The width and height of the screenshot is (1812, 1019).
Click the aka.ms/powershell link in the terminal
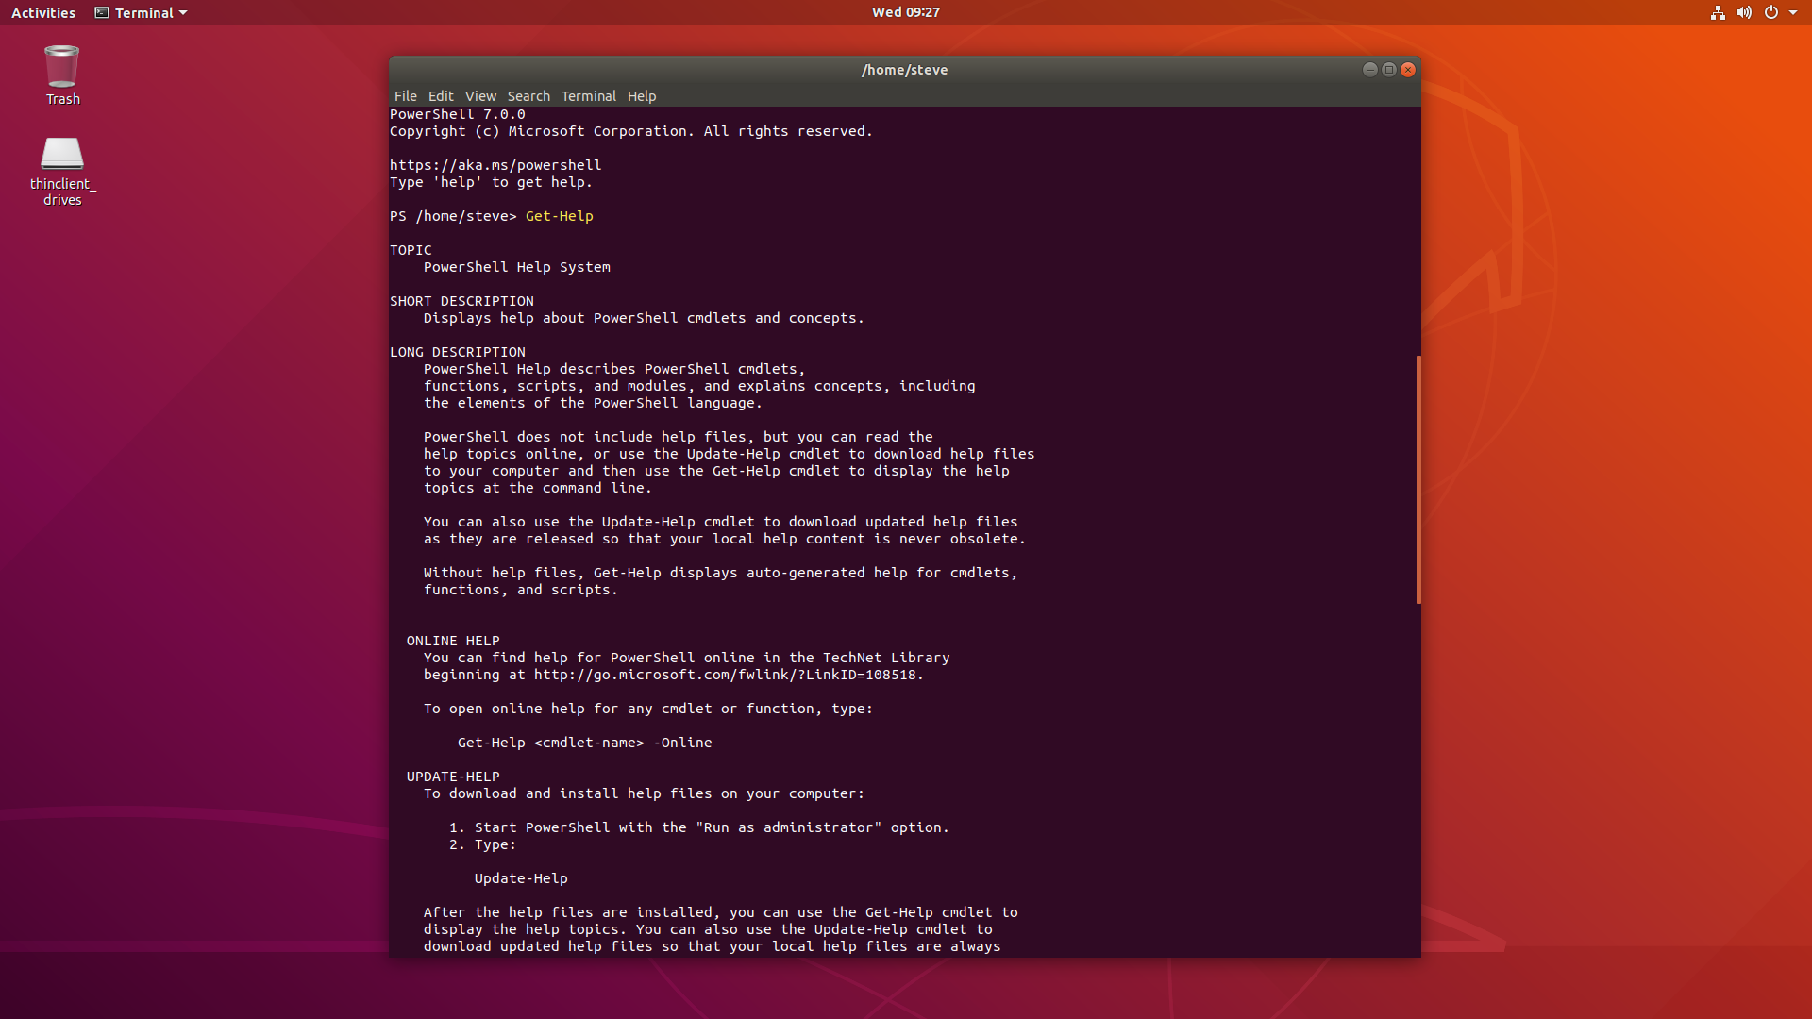coord(495,164)
